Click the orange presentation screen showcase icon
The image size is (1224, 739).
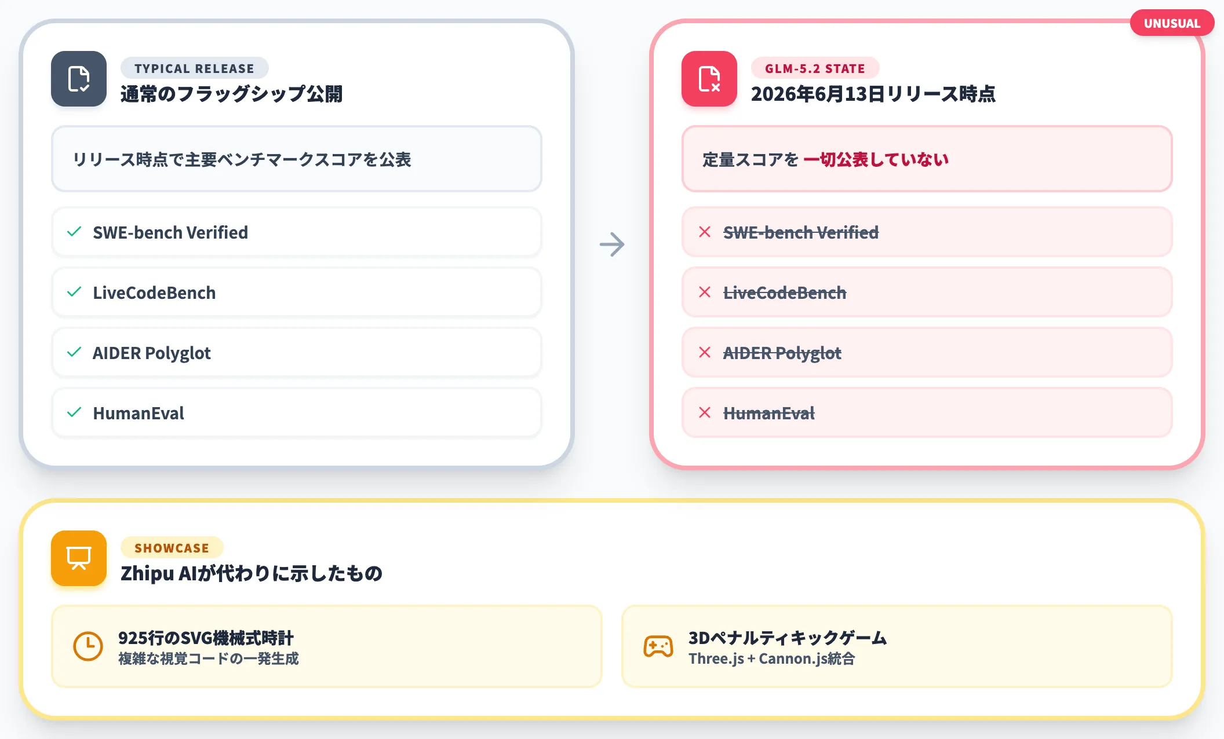[x=79, y=558]
